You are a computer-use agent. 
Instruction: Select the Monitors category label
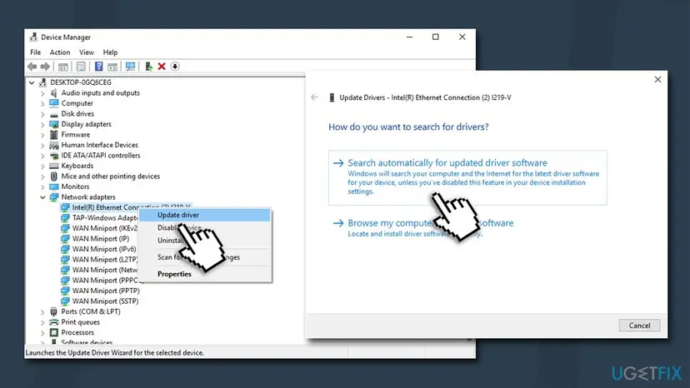pyautogui.click(x=75, y=187)
